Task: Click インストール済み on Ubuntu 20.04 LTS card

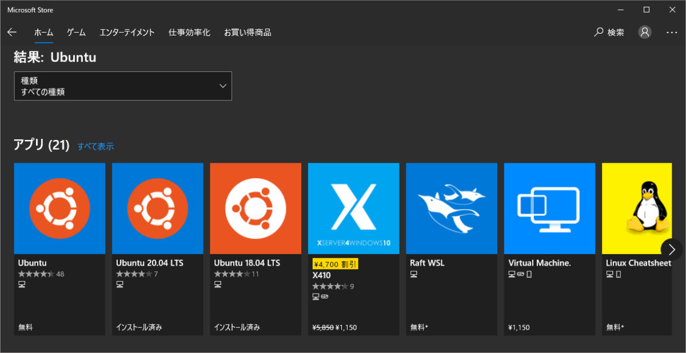Action: tap(139, 327)
